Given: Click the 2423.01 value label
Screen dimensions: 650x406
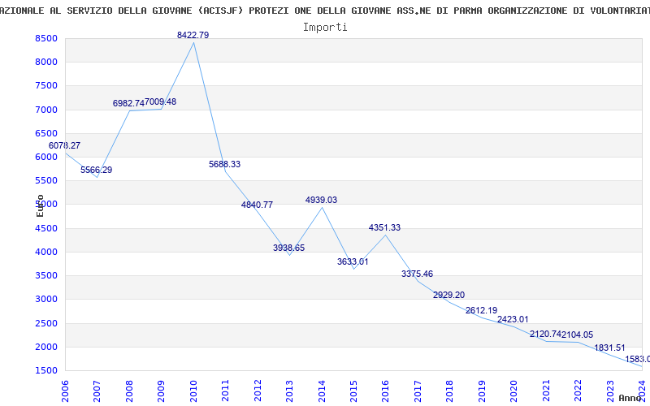Looking at the screenshot, I should tap(513, 319).
